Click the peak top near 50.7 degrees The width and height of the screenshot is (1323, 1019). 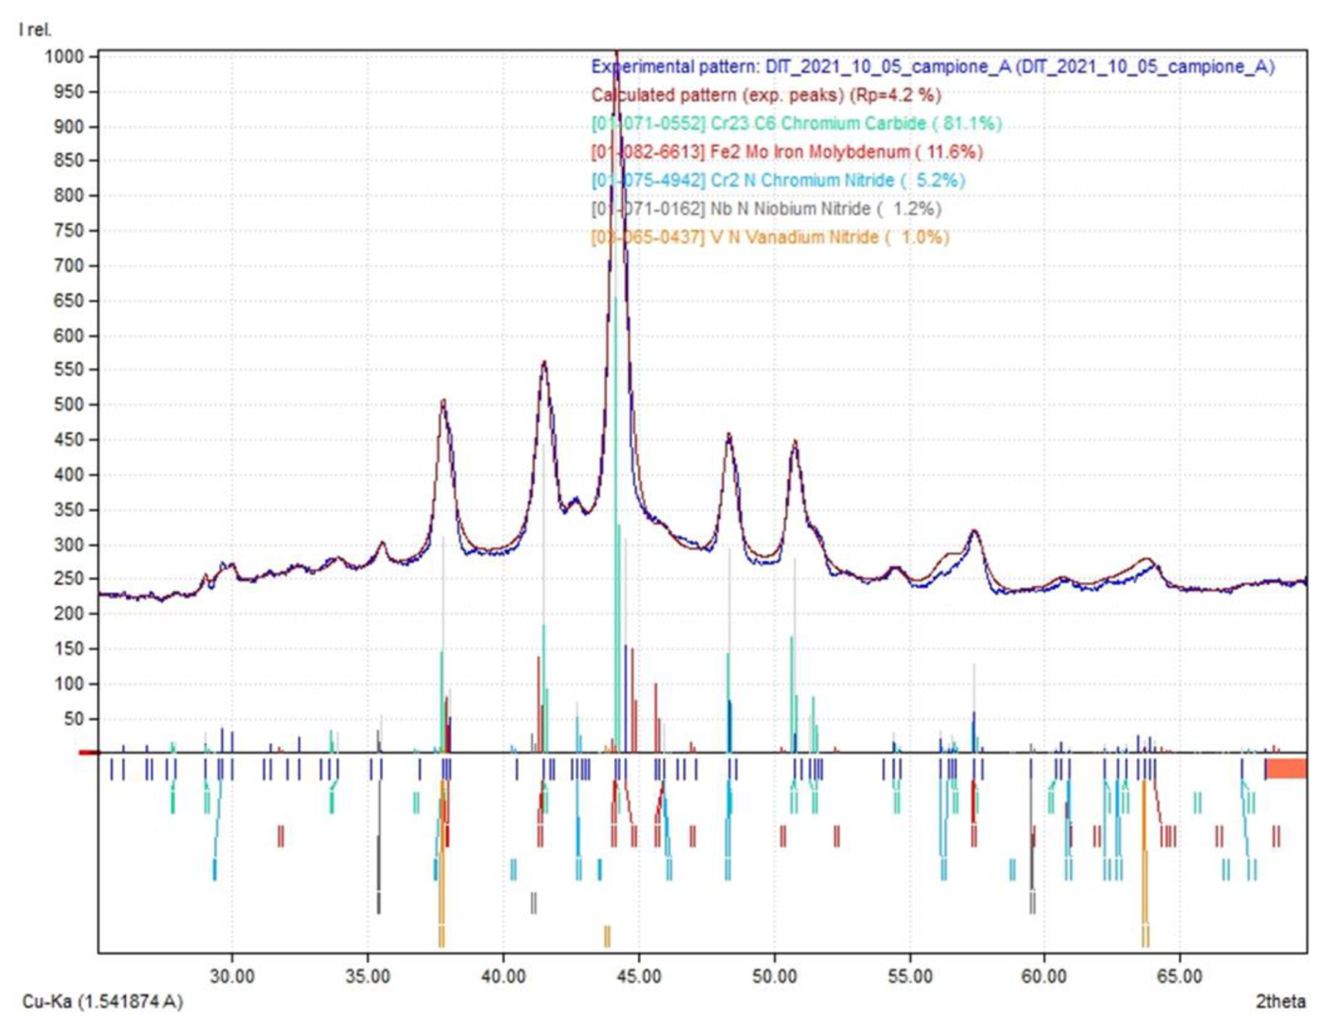point(794,442)
